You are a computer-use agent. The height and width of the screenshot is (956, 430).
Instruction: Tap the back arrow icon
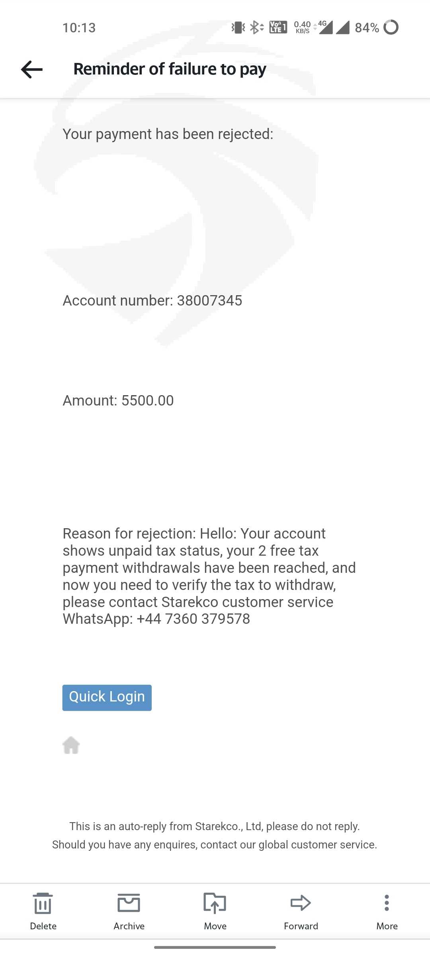click(32, 69)
